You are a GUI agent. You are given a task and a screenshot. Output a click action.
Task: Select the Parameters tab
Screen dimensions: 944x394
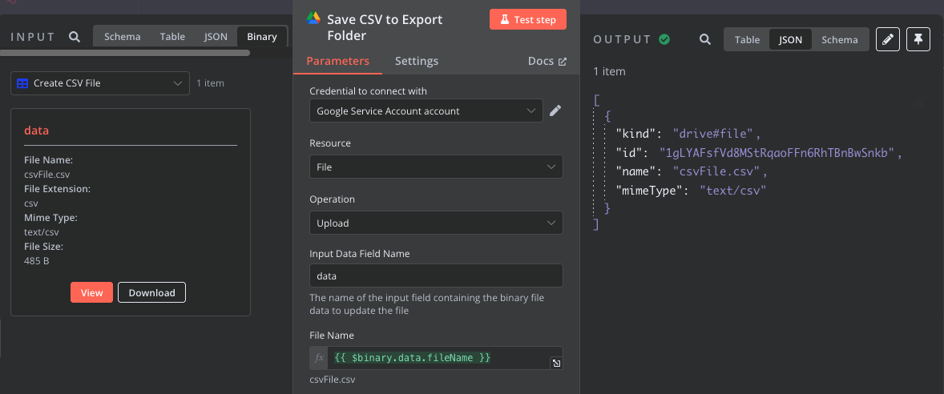(337, 61)
